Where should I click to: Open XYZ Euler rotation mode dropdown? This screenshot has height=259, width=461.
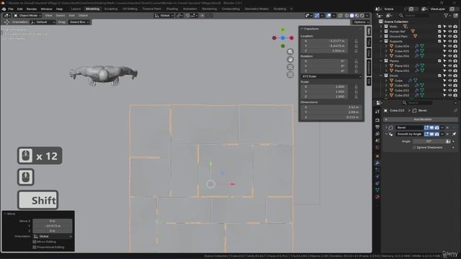(331, 76)
